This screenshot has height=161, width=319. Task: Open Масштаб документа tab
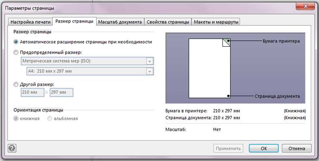(x=120, y=22)
